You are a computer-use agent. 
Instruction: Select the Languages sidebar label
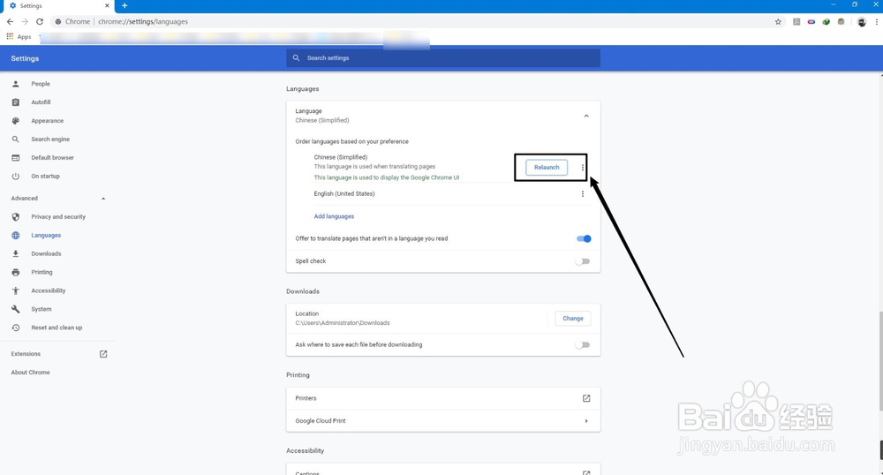[x=46, y=235]
